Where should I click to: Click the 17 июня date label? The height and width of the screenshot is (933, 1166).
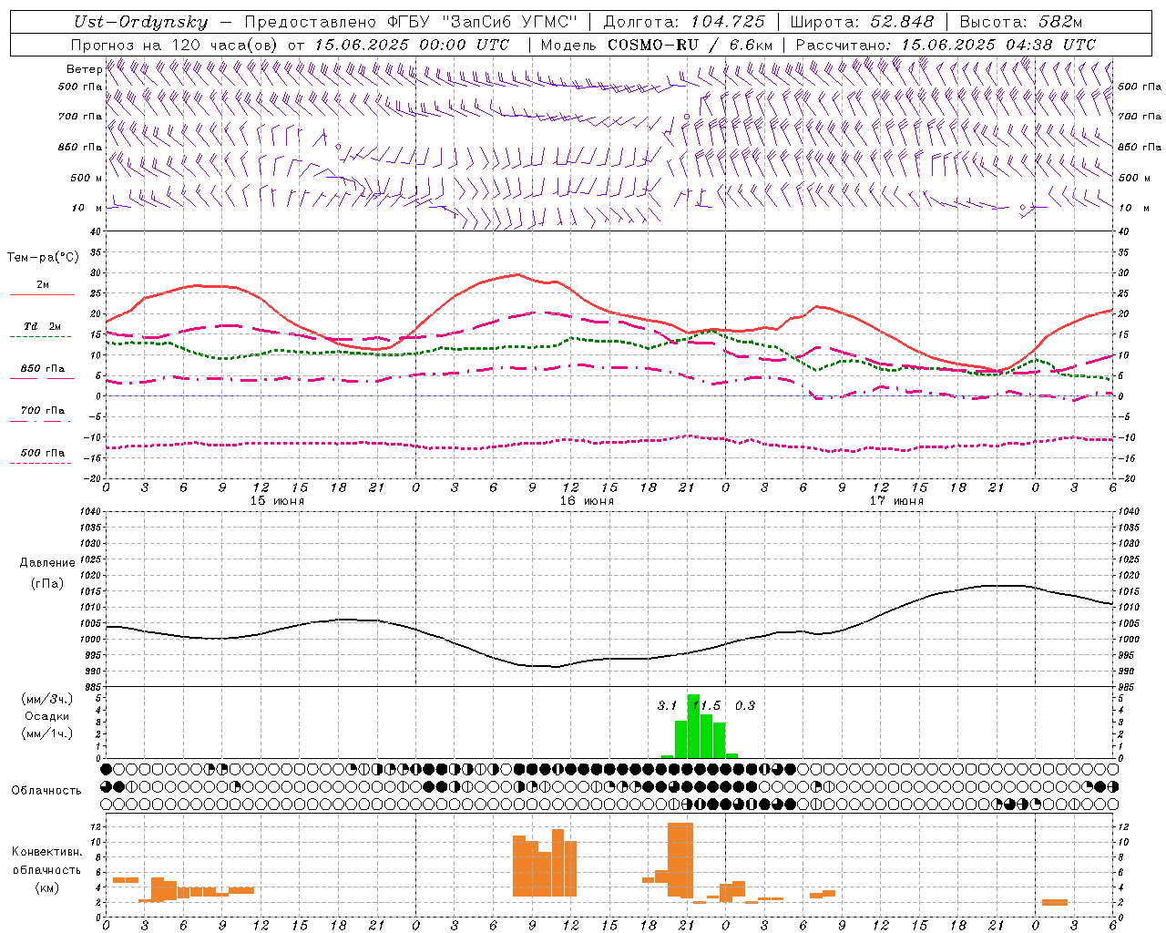[x=896, y=501]
